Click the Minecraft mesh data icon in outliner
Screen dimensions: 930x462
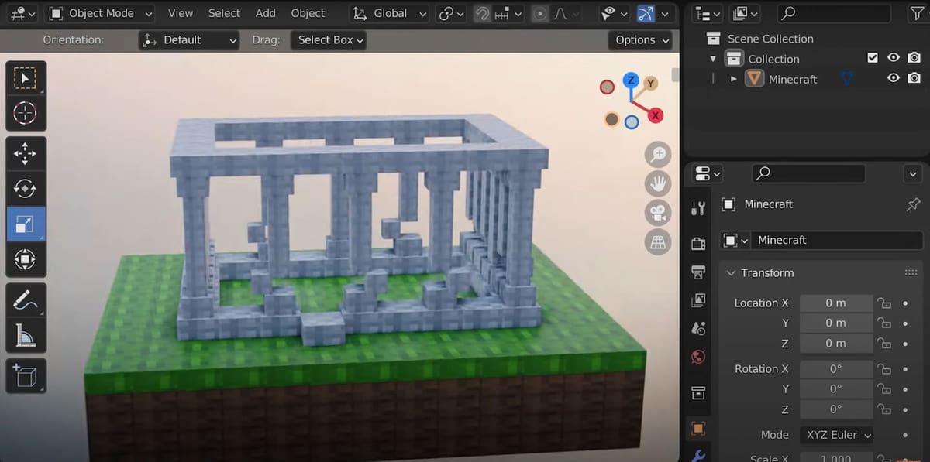(x=847, y=79)
